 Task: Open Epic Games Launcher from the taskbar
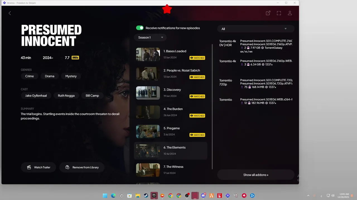coord(154,196)
